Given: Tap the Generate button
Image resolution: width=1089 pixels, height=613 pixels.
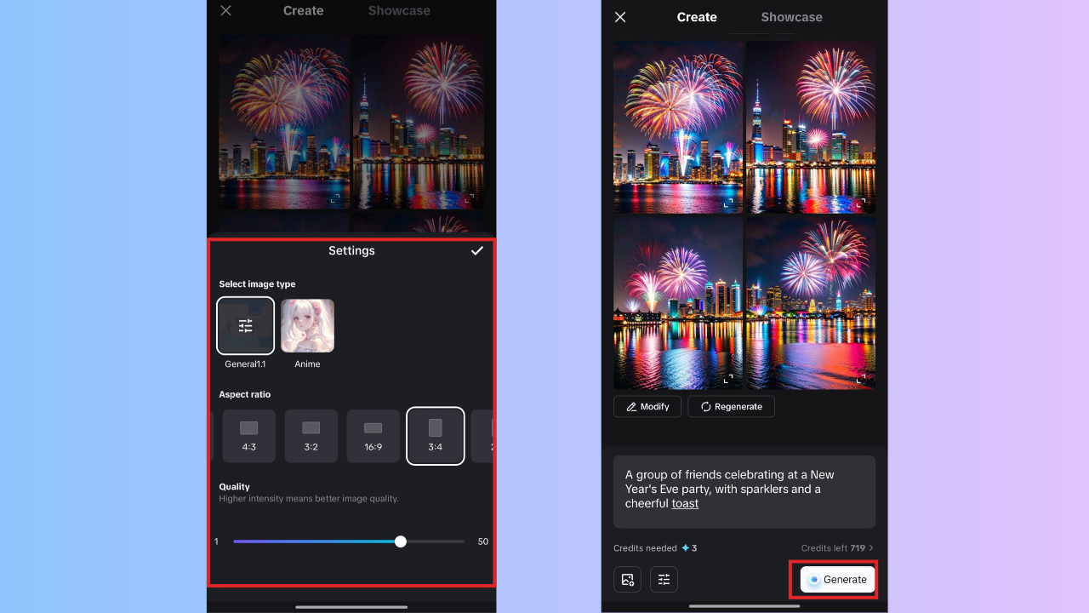Looking at the screenshot, I should (x=837, y=580).
